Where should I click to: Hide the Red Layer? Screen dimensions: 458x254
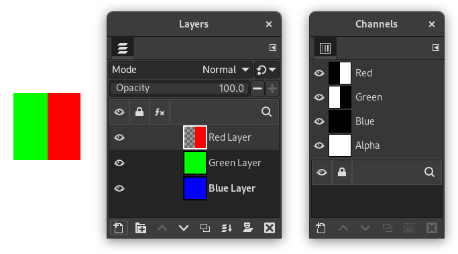pos(119,137)
